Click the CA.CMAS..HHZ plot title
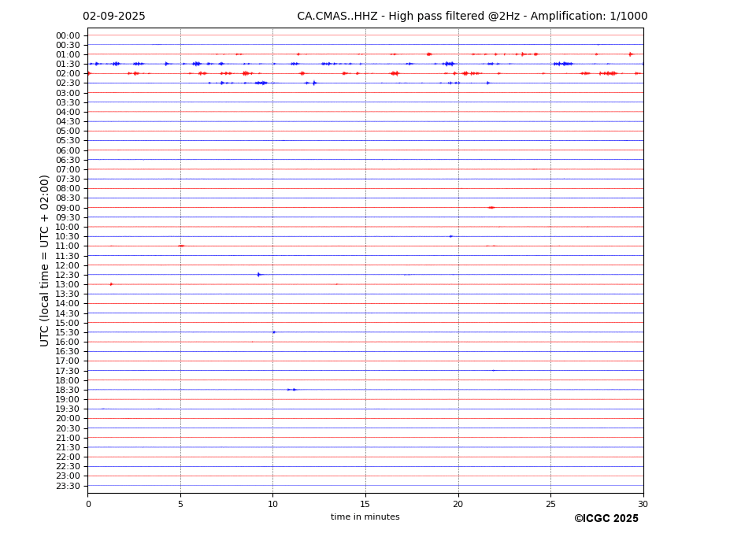 472,17
